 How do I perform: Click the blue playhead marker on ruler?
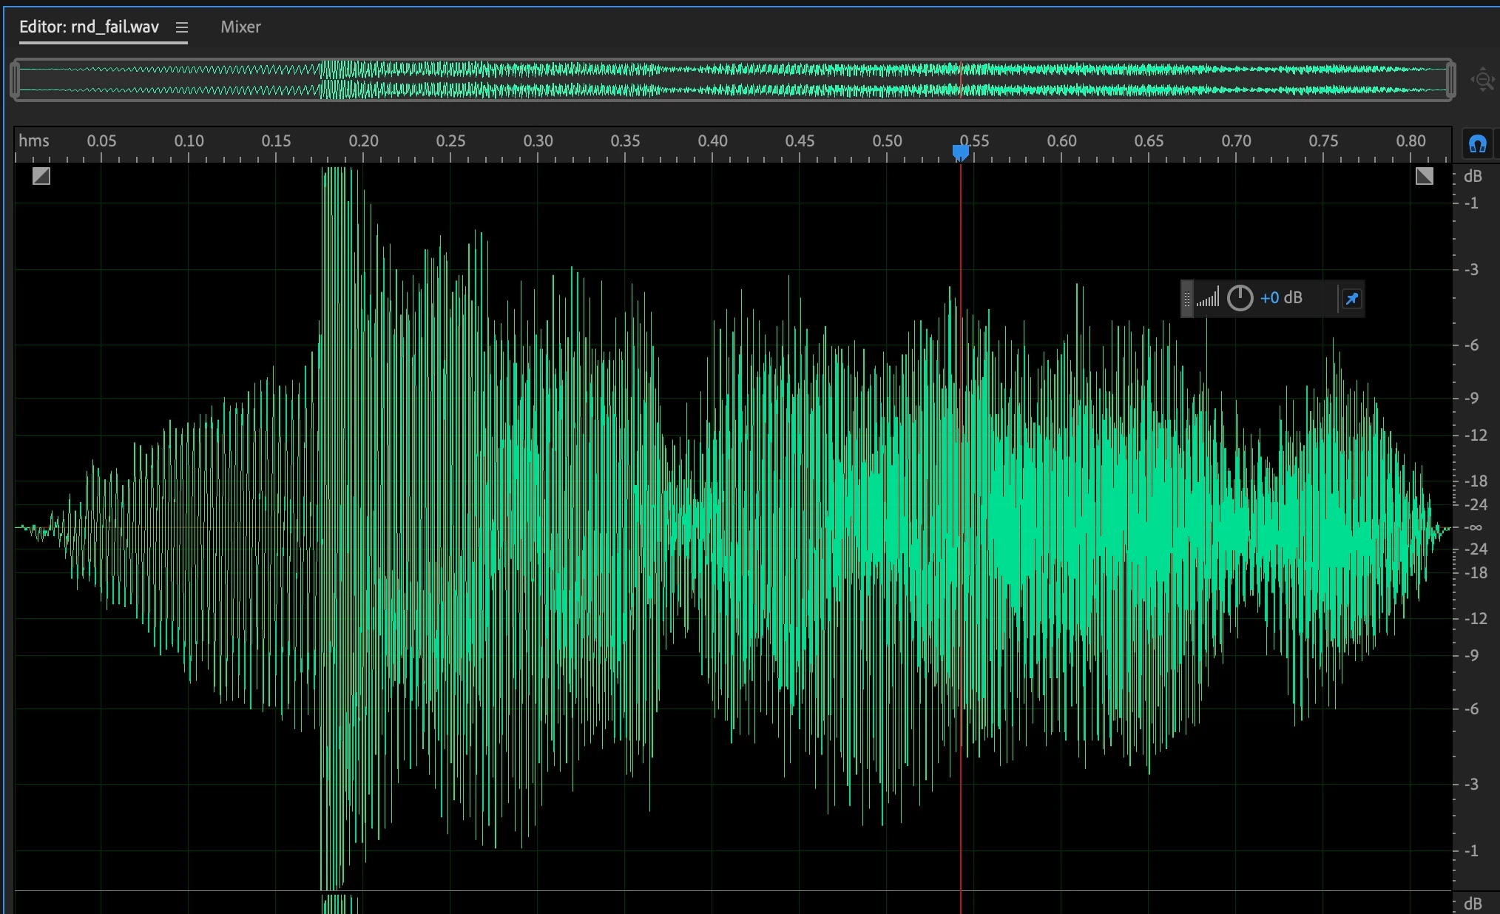(960, 152)
